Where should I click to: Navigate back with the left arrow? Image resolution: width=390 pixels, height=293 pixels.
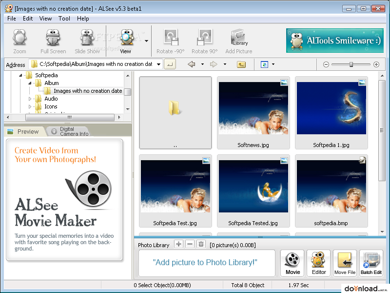coord(191,64)
